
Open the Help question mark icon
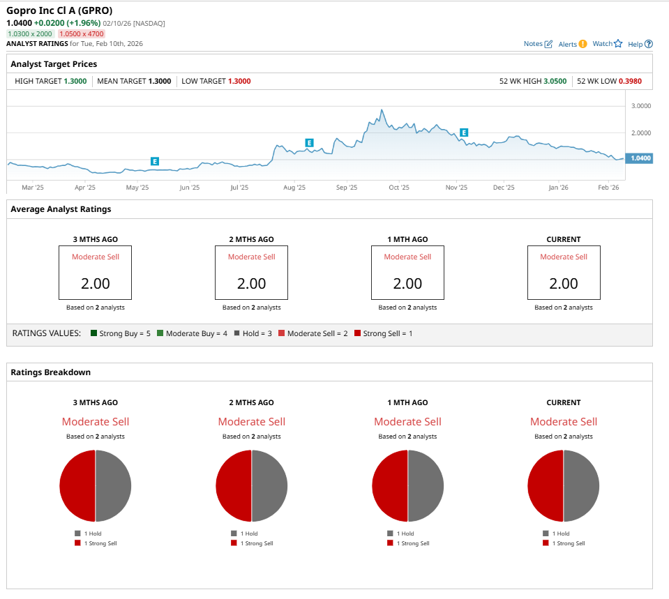point(649,44)
